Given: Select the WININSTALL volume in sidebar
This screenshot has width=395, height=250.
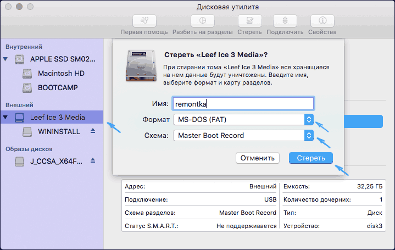Looking at the screenshot, I should 59,132.
